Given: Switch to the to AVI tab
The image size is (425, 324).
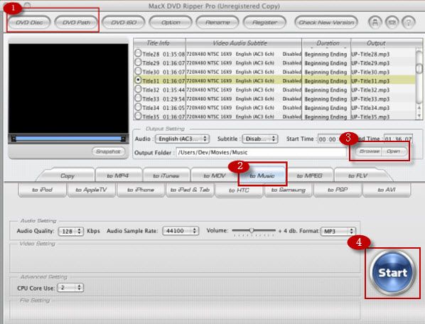Looking at the screenshot, I should [387, 190].
